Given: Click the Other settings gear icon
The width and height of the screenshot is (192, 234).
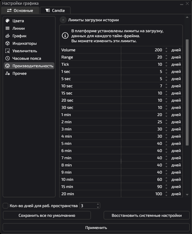Looking at the screenshot, I should 8,74.
